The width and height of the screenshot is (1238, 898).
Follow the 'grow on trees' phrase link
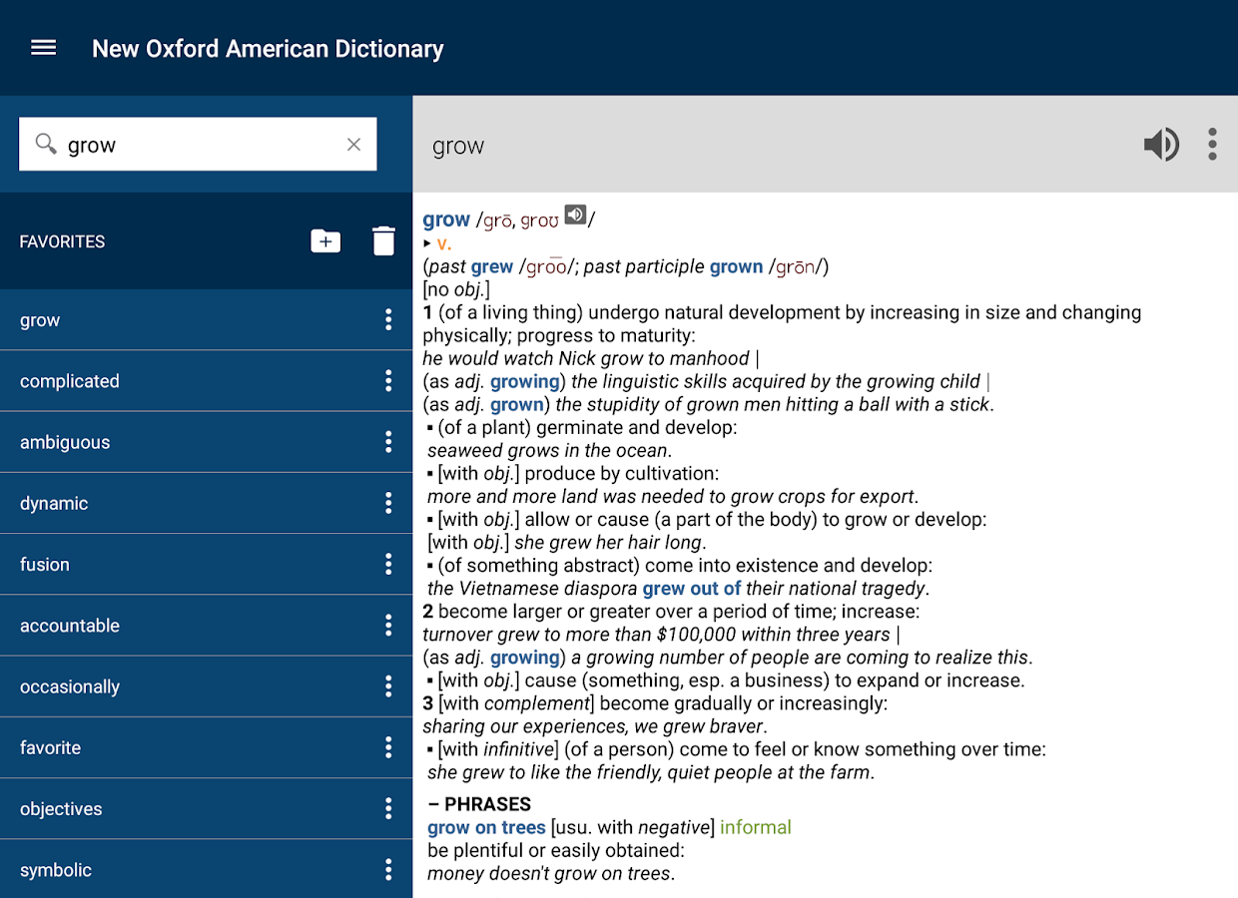(486, 827)
